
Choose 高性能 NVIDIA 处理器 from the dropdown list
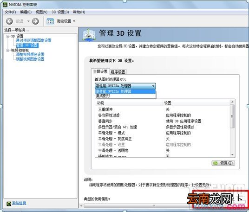(x=125, y=91)
